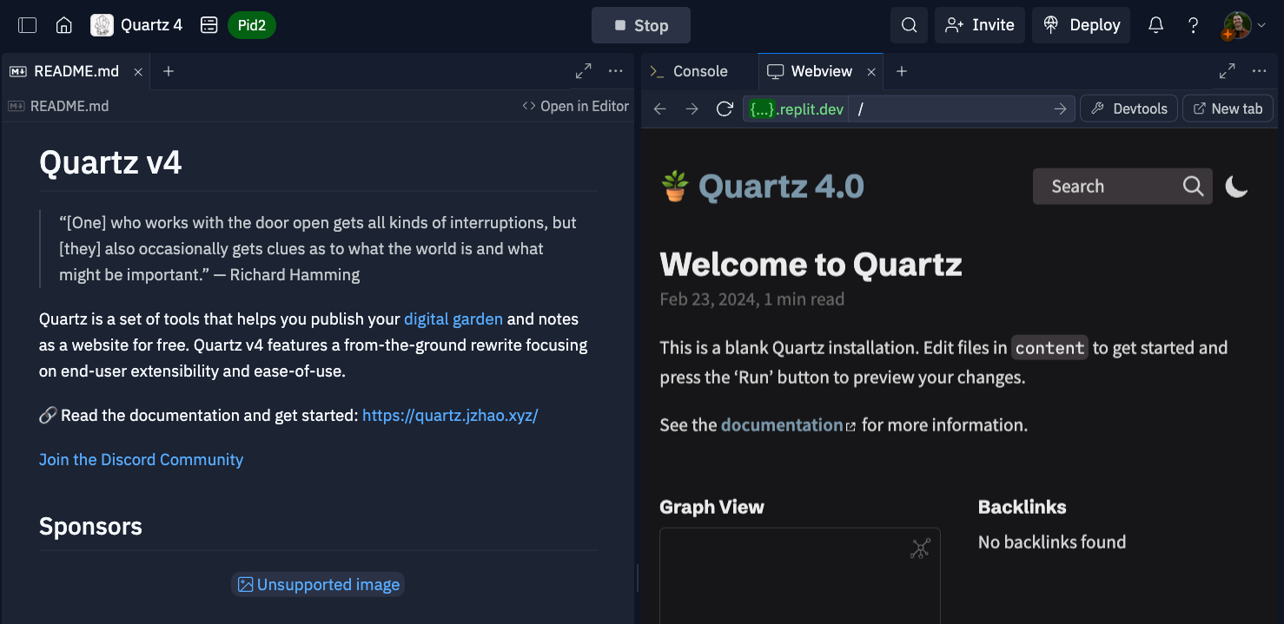This screenshot has width=1284, height=624.
Task: Go back in the Webview browser
Action: point(659,108)
